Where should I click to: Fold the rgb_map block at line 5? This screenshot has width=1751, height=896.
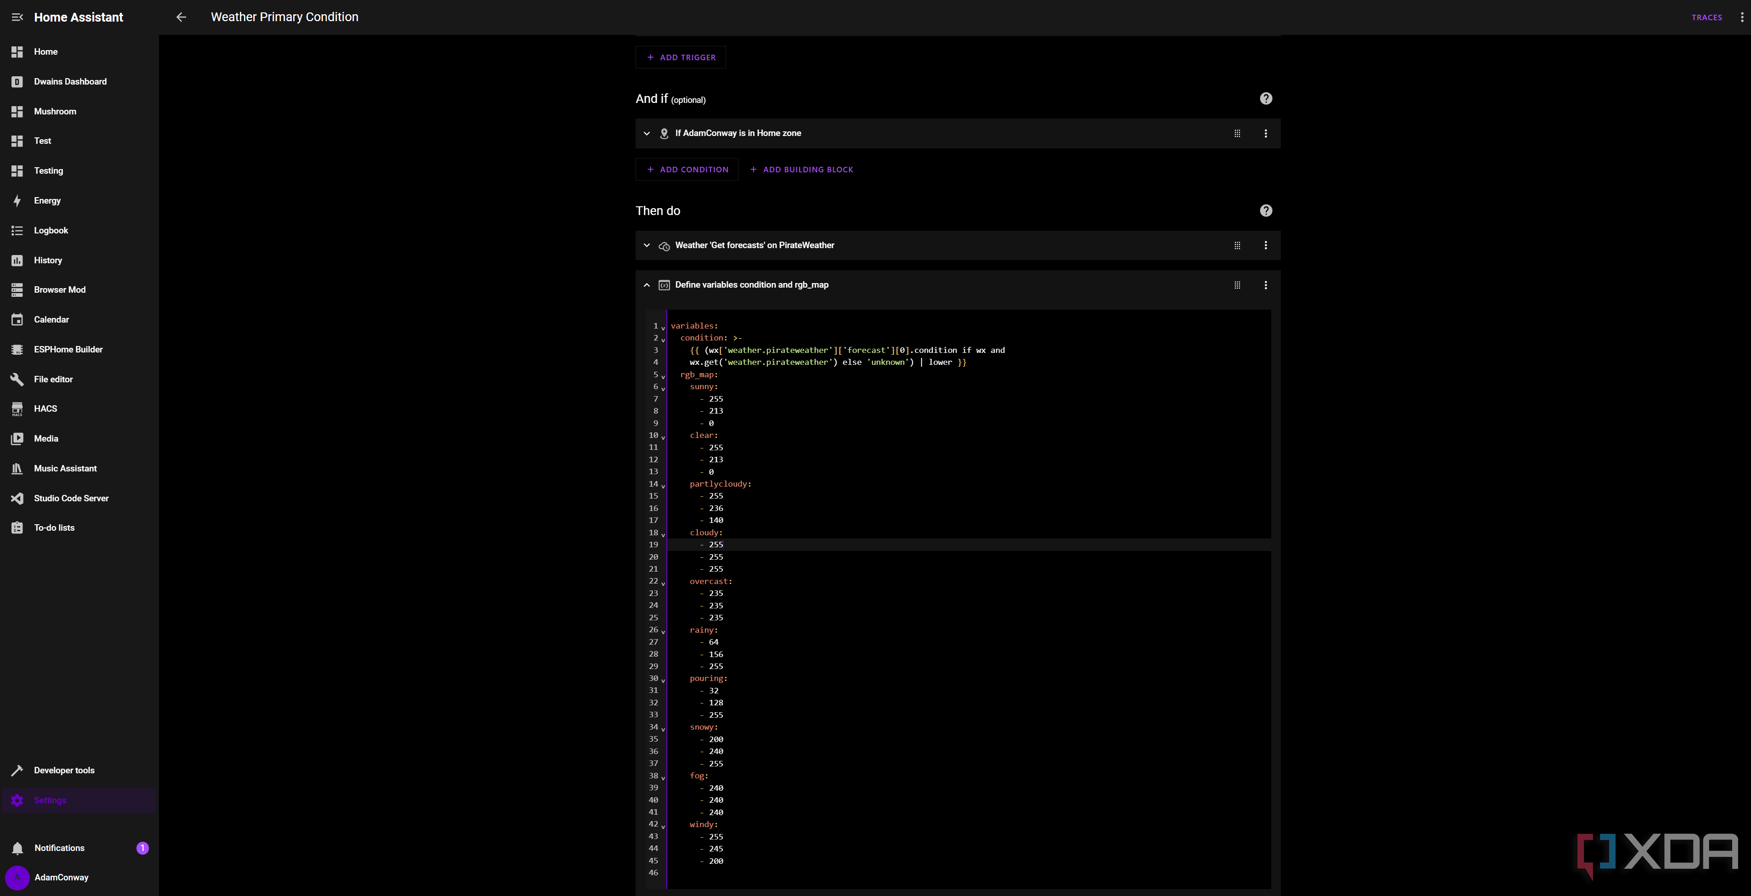(x=664, y=377)
